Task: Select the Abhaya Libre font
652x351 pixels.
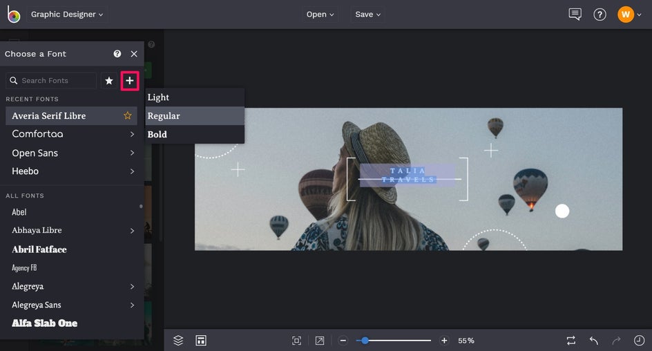Action: (x=37, y=230)
